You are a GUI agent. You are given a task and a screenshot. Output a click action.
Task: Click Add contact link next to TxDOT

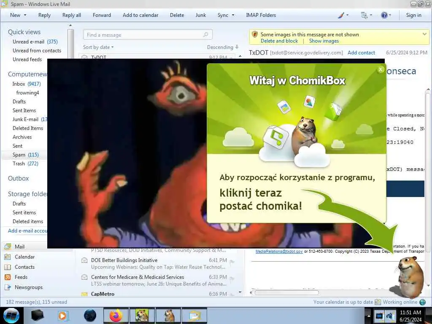pos(361,53)
